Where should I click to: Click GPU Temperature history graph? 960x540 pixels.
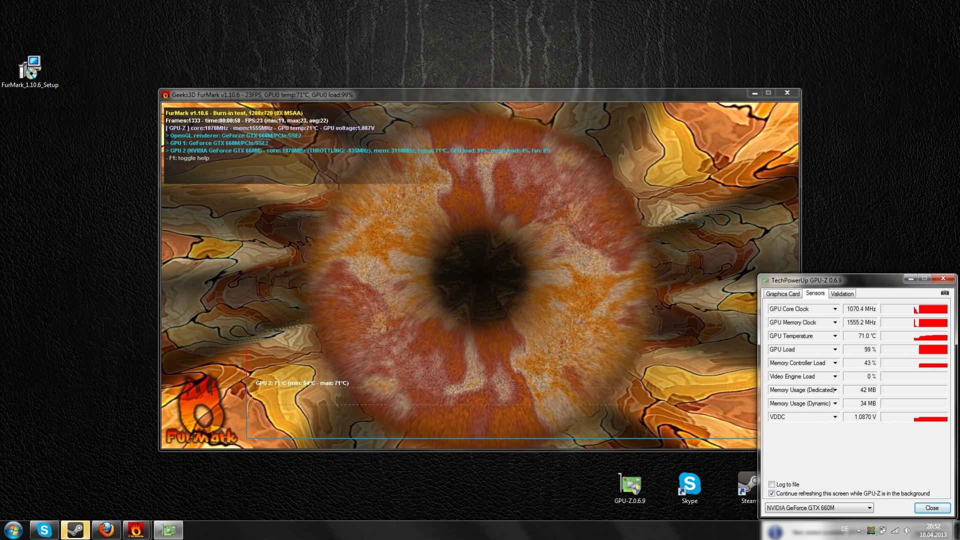click(x=914, y=336)
